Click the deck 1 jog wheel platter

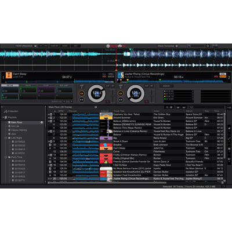(x=97, y=93)
